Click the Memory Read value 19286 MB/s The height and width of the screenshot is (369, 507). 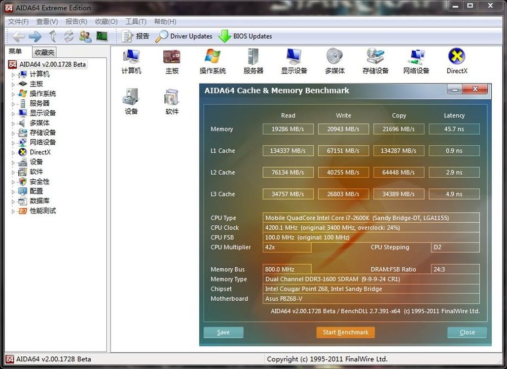coord(288,129)
